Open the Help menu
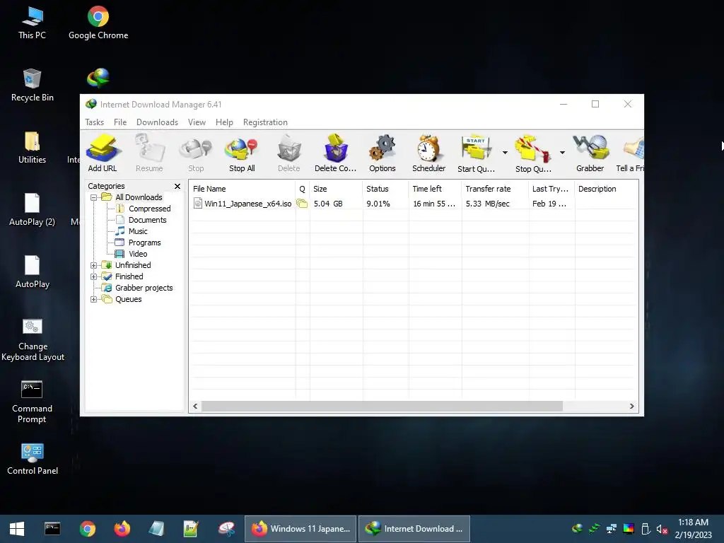Viewport: 724px width, 543px height. [224, 122]
